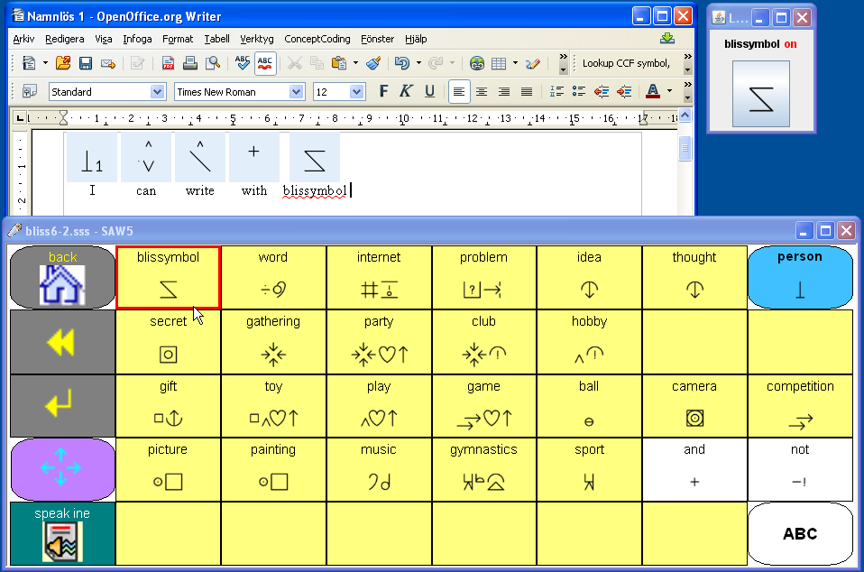This screenshot has width=864, height=572.
Task: Select the Format Paintbrush icon
Action: (374, 63)
